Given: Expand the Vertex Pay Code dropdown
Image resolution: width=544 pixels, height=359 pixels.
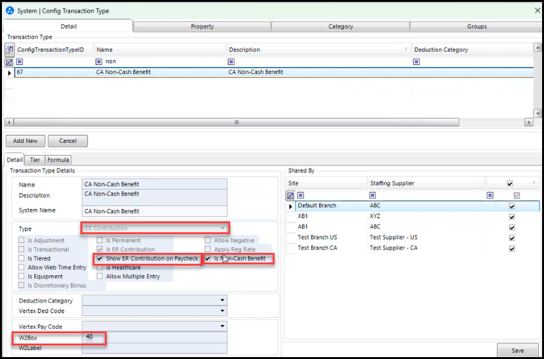Looking at the screenshot, I should 222,326.
